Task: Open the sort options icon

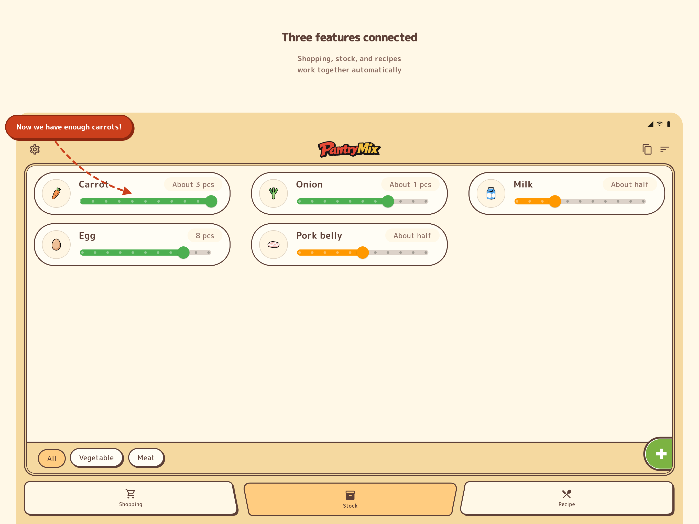Action: 664,149
